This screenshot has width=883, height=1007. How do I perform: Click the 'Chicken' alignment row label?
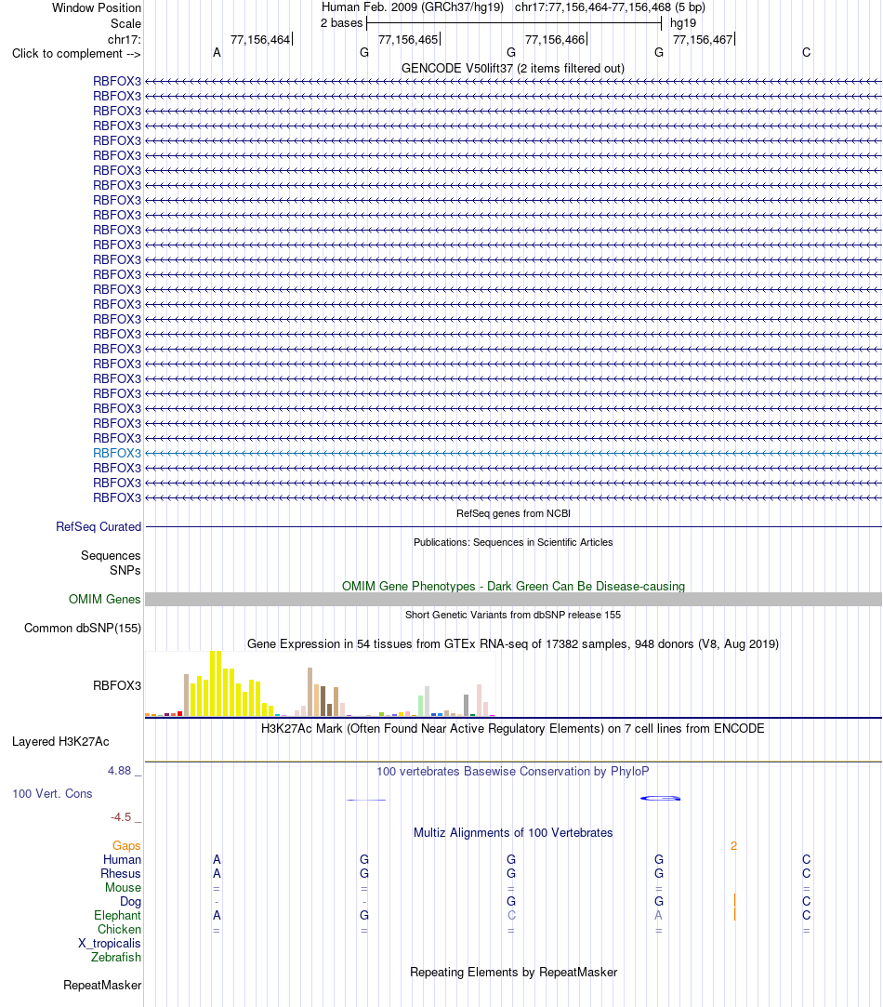pos(120,929)
